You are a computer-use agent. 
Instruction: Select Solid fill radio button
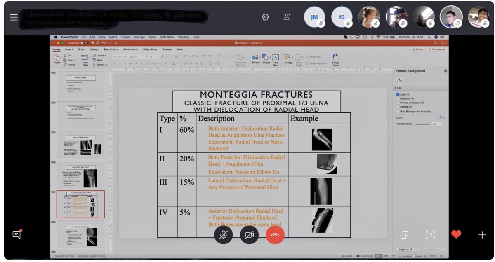(x=398, y=94)
